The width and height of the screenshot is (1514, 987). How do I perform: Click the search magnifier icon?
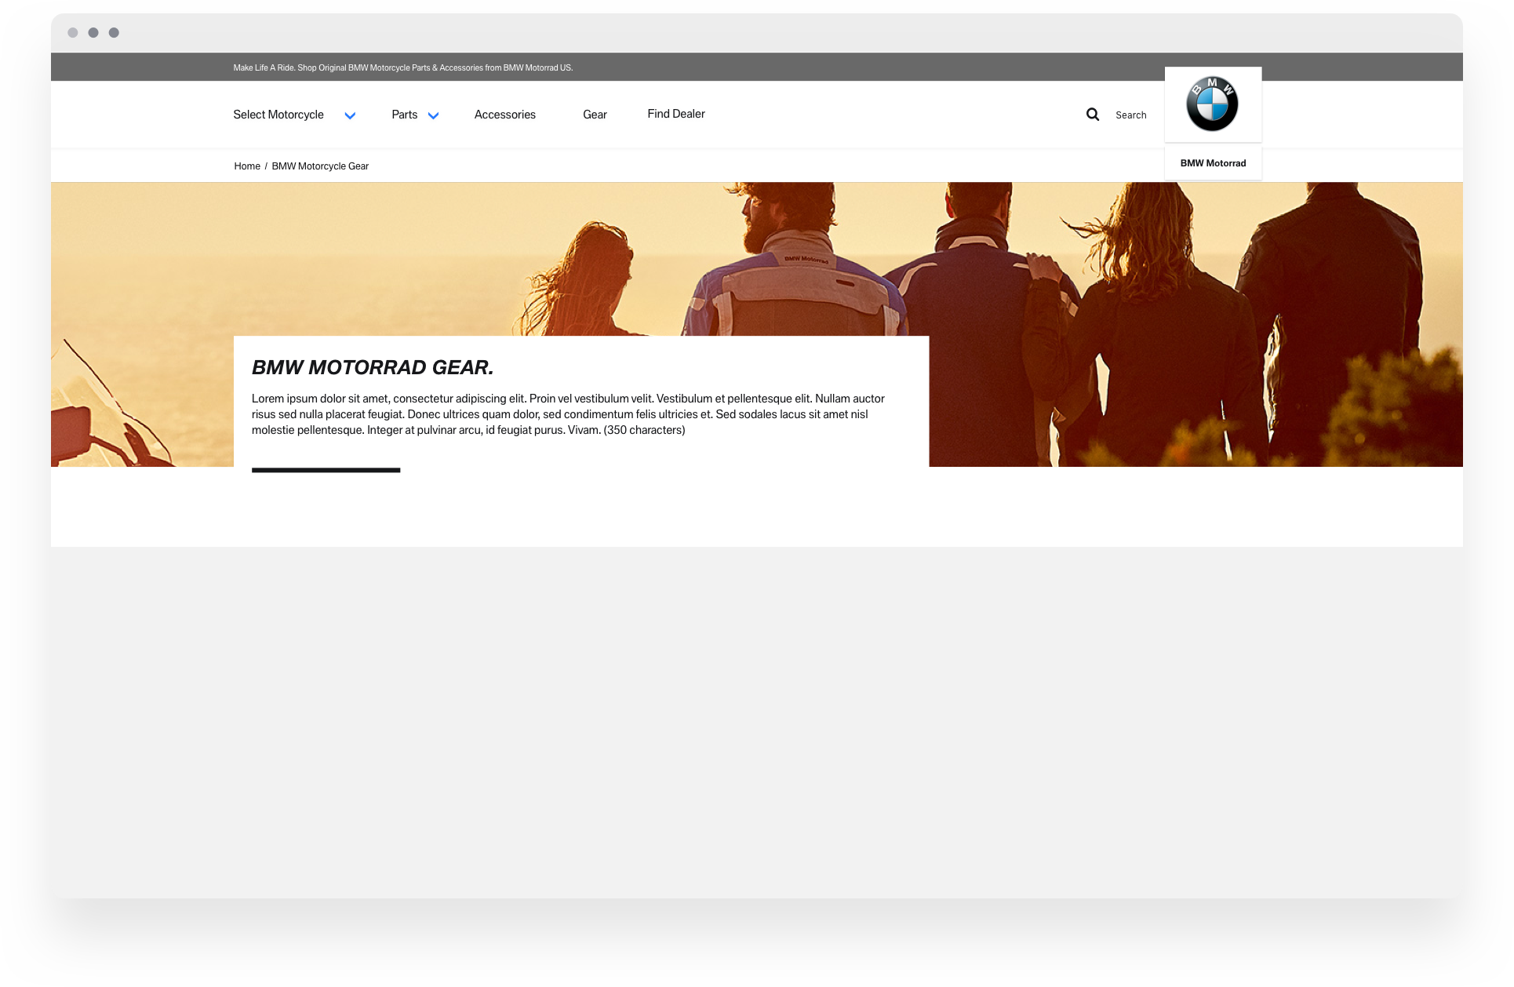click(1092, 115)
